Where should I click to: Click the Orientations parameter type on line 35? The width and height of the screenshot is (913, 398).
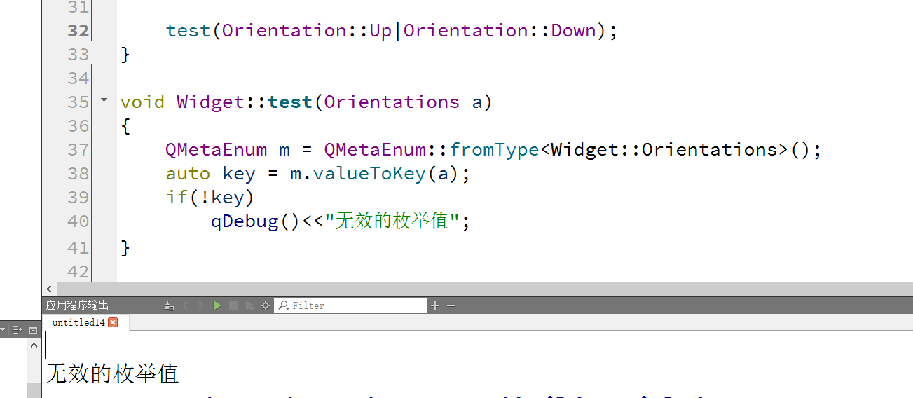pyautogui.click(x=392, y=102)
